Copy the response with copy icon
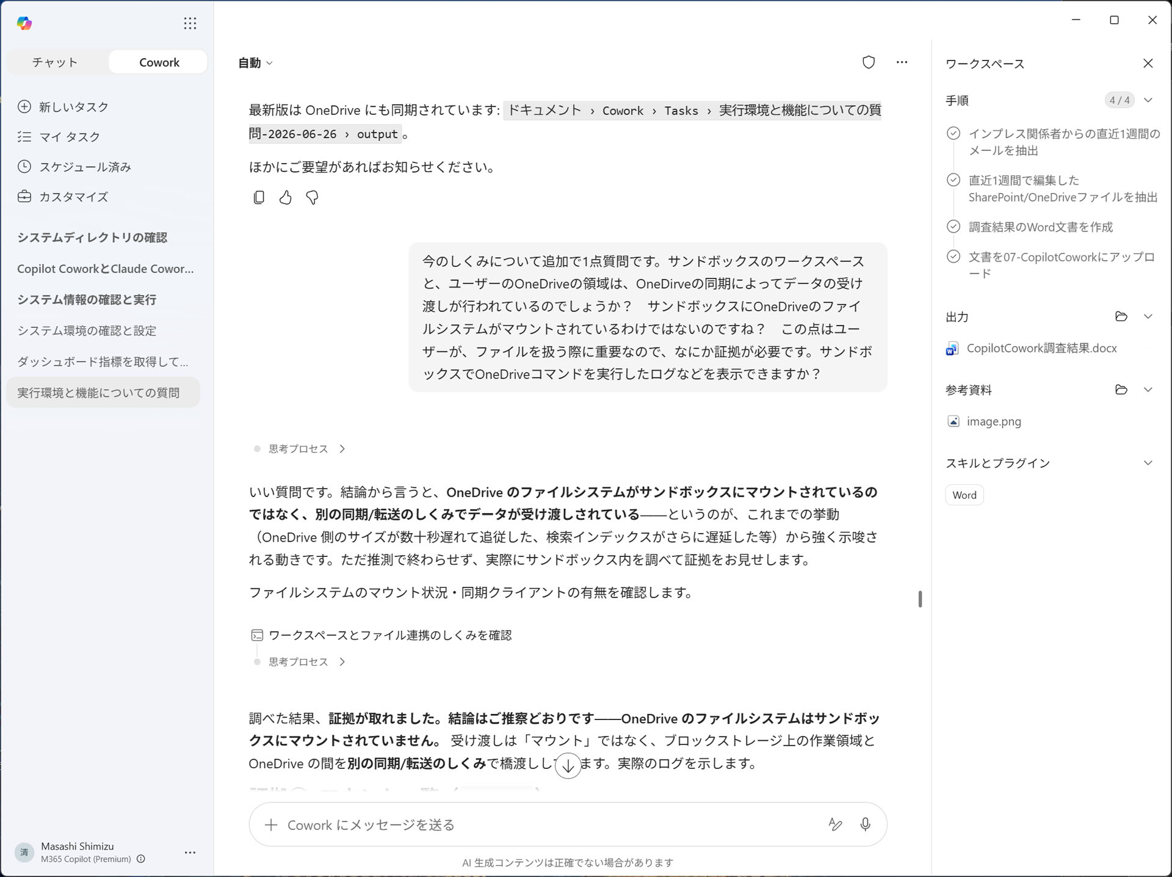 pyautogui.click(x=259, y=197)
